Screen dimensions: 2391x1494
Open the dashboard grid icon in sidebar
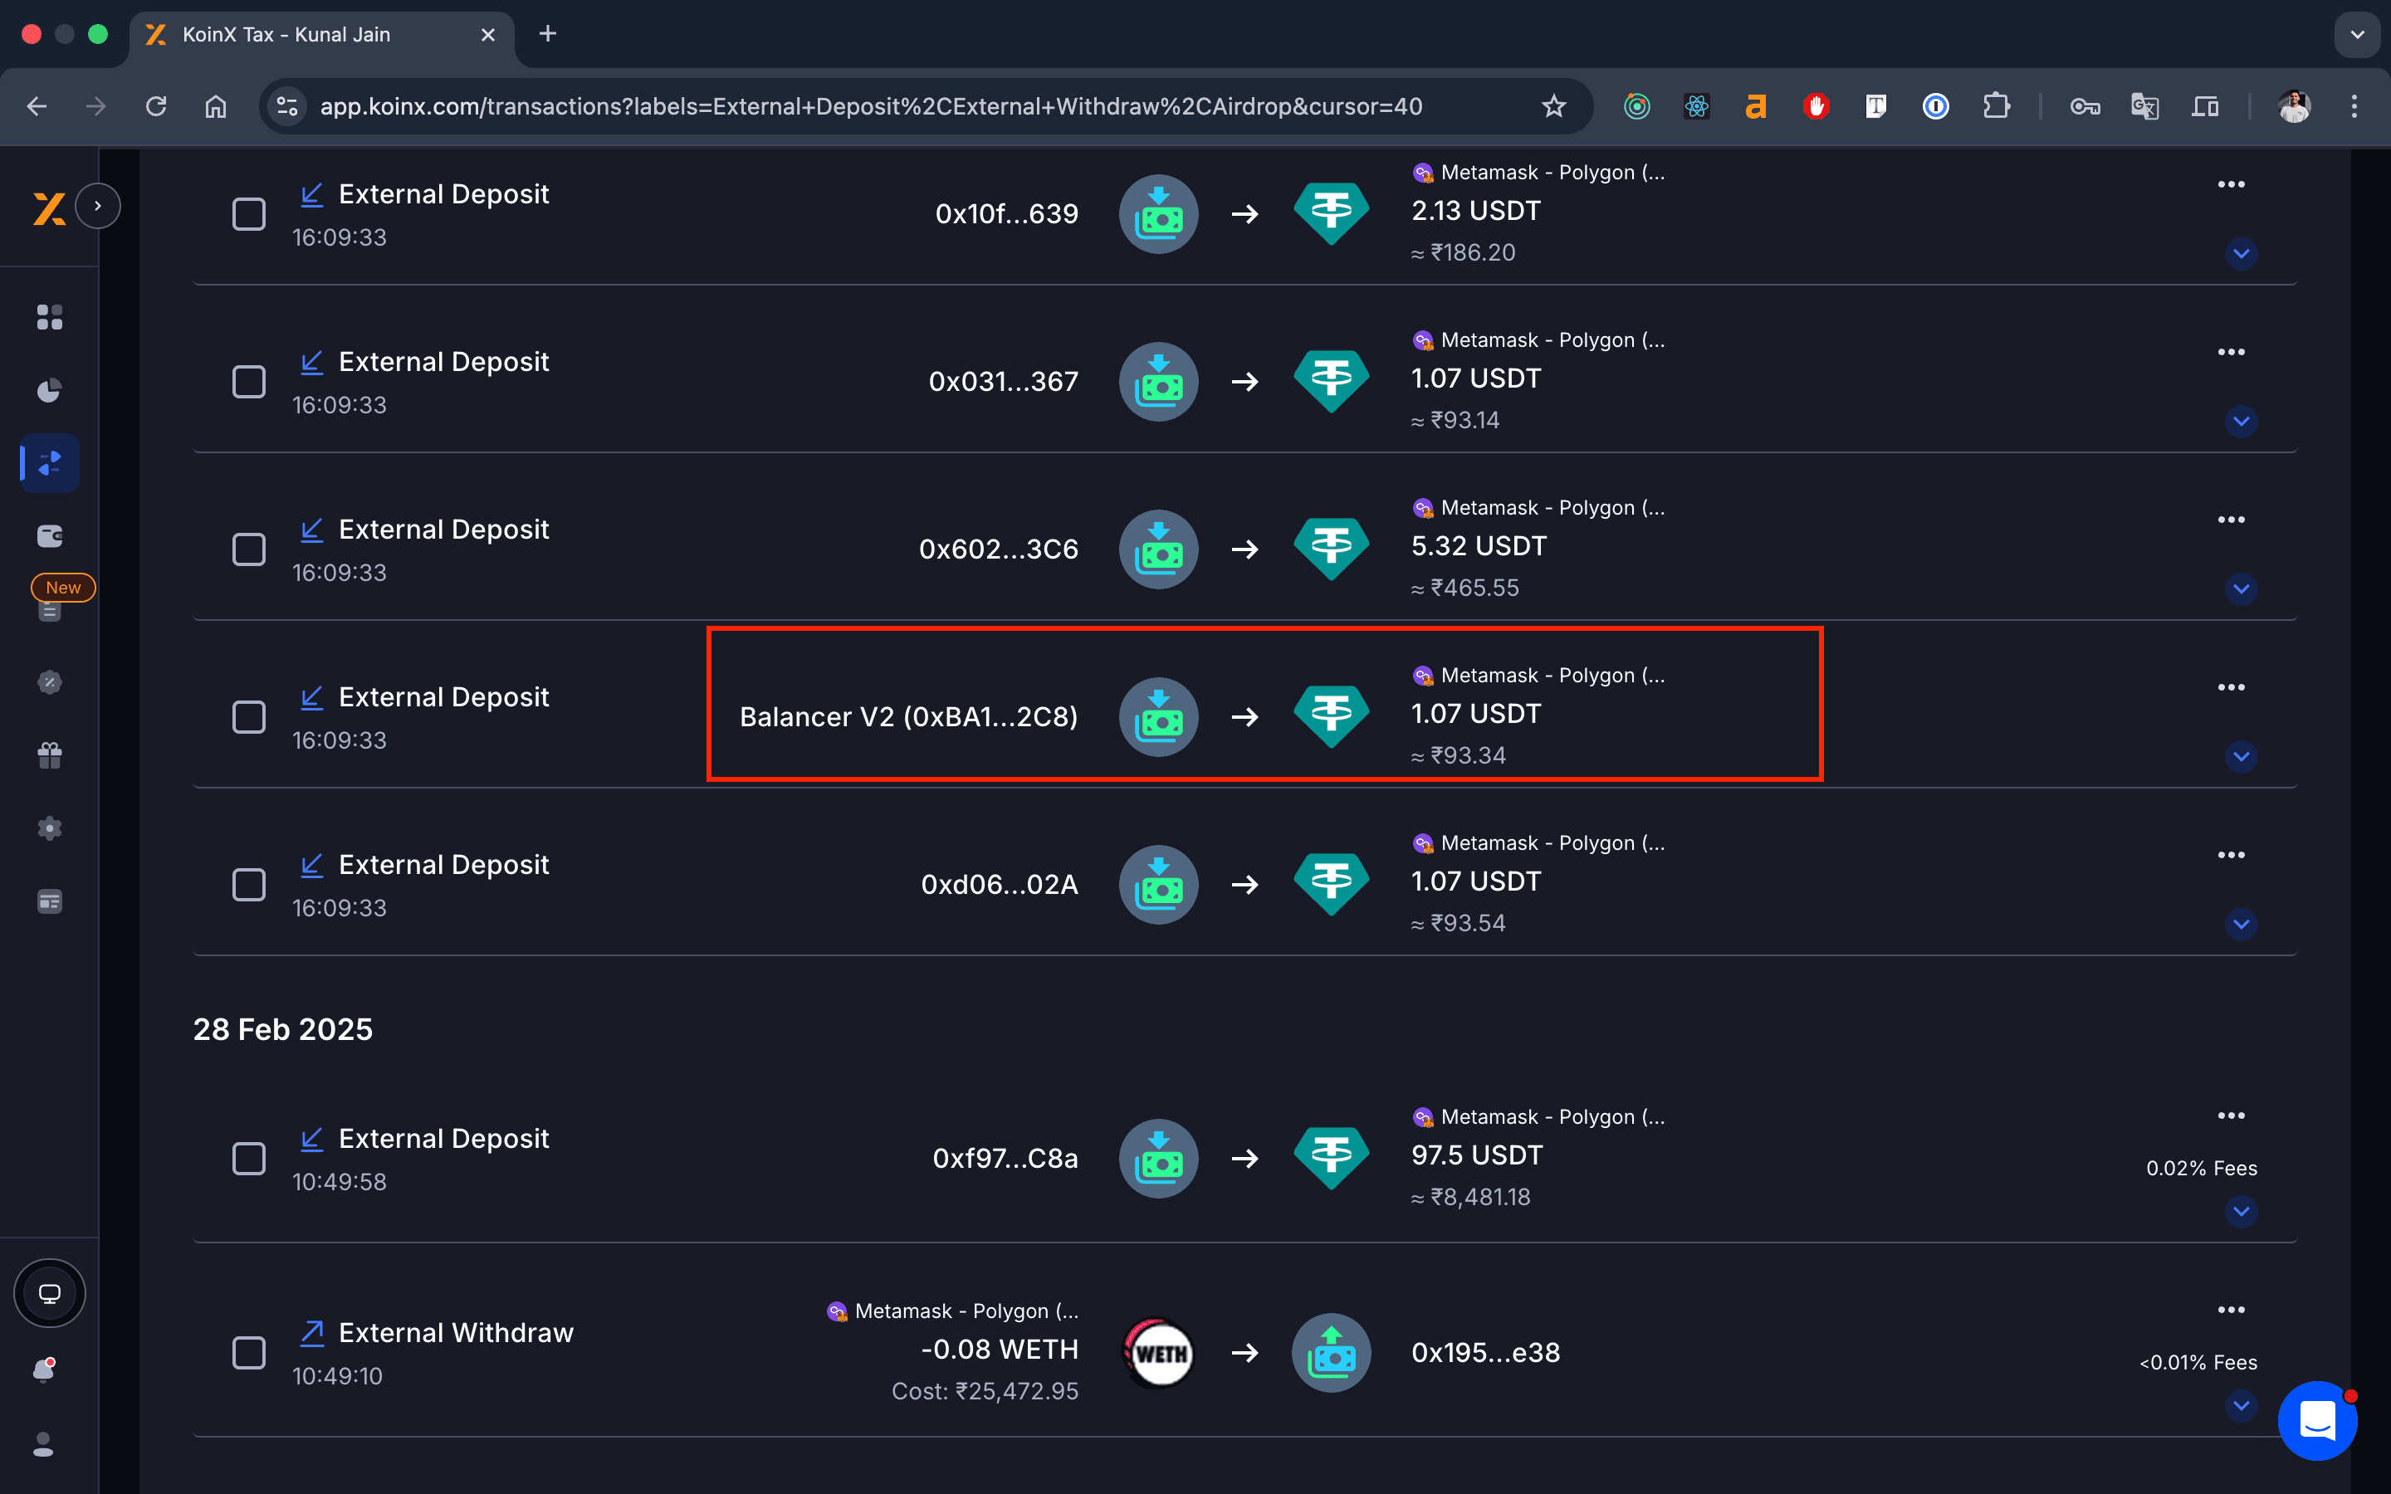[x=50, y=317]
